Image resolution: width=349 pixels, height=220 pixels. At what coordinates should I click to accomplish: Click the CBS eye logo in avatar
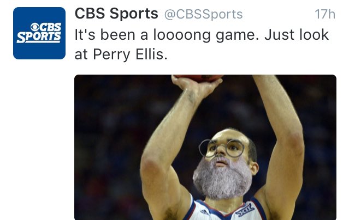[x=35, y=27]
